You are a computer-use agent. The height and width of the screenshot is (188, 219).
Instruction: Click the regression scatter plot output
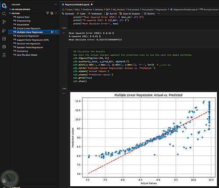[x=144, y=139]
